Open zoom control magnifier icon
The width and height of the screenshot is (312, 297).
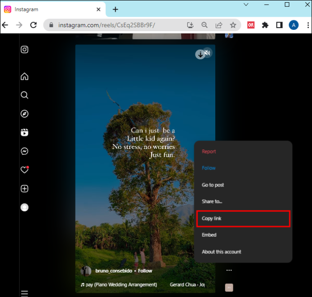tap(204, 25)
